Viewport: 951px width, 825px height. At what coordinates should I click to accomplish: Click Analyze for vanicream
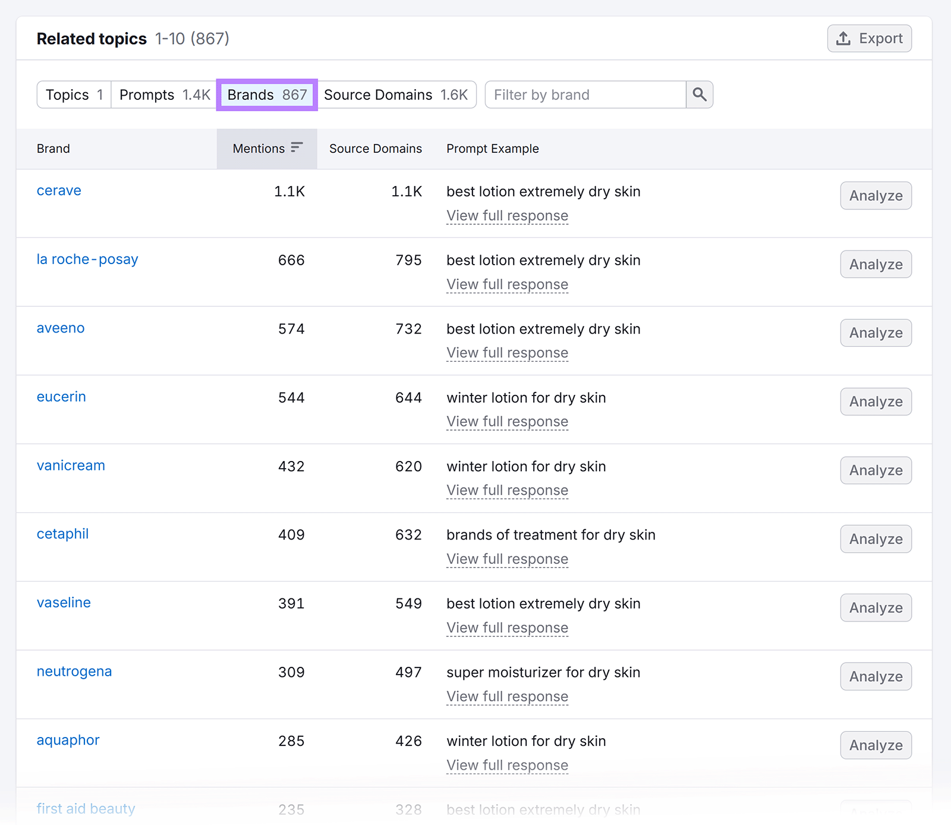[875, 470]
